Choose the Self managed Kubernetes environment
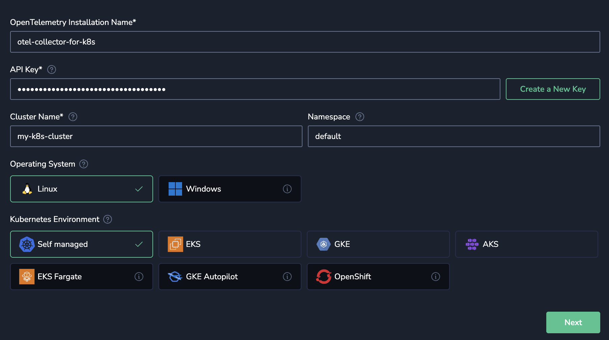The height and width of the screenshot is (340, 609). click(x=81, y=244)
